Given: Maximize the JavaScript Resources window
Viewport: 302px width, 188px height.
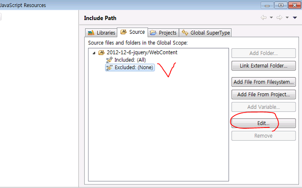Looking at the screenshot, I should (281, 6).
